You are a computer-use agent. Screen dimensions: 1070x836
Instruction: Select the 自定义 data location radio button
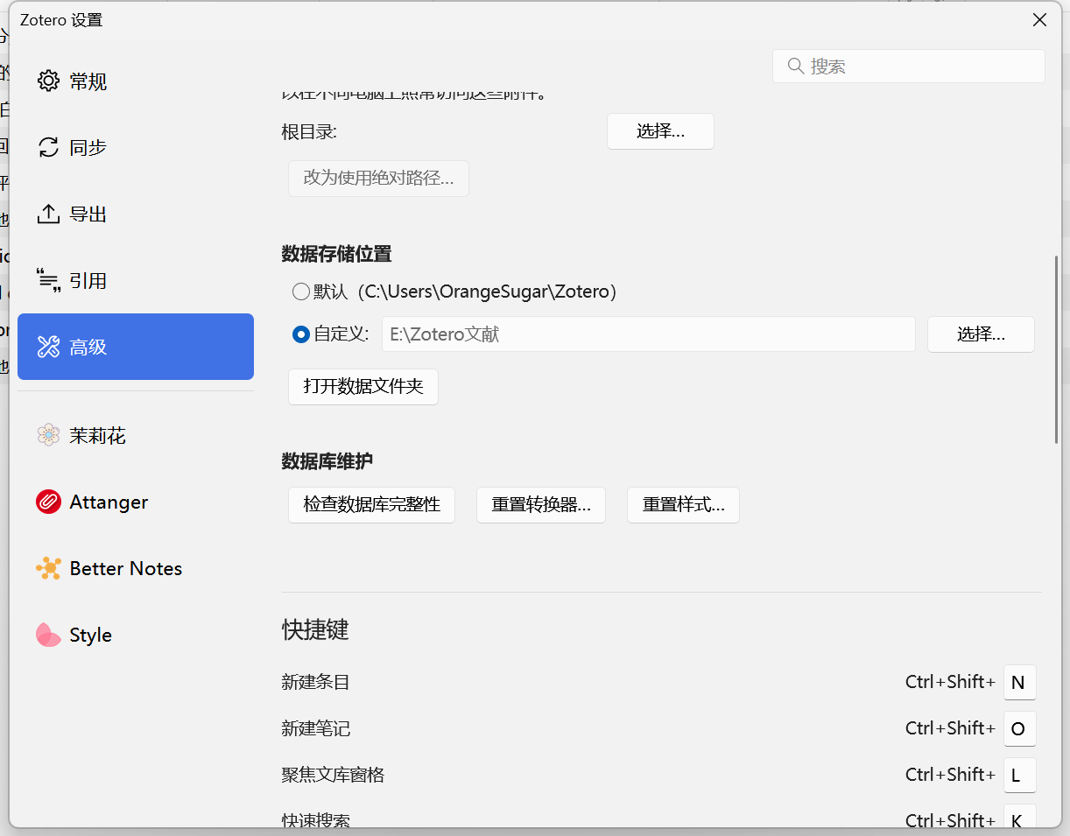click(301, 334)
